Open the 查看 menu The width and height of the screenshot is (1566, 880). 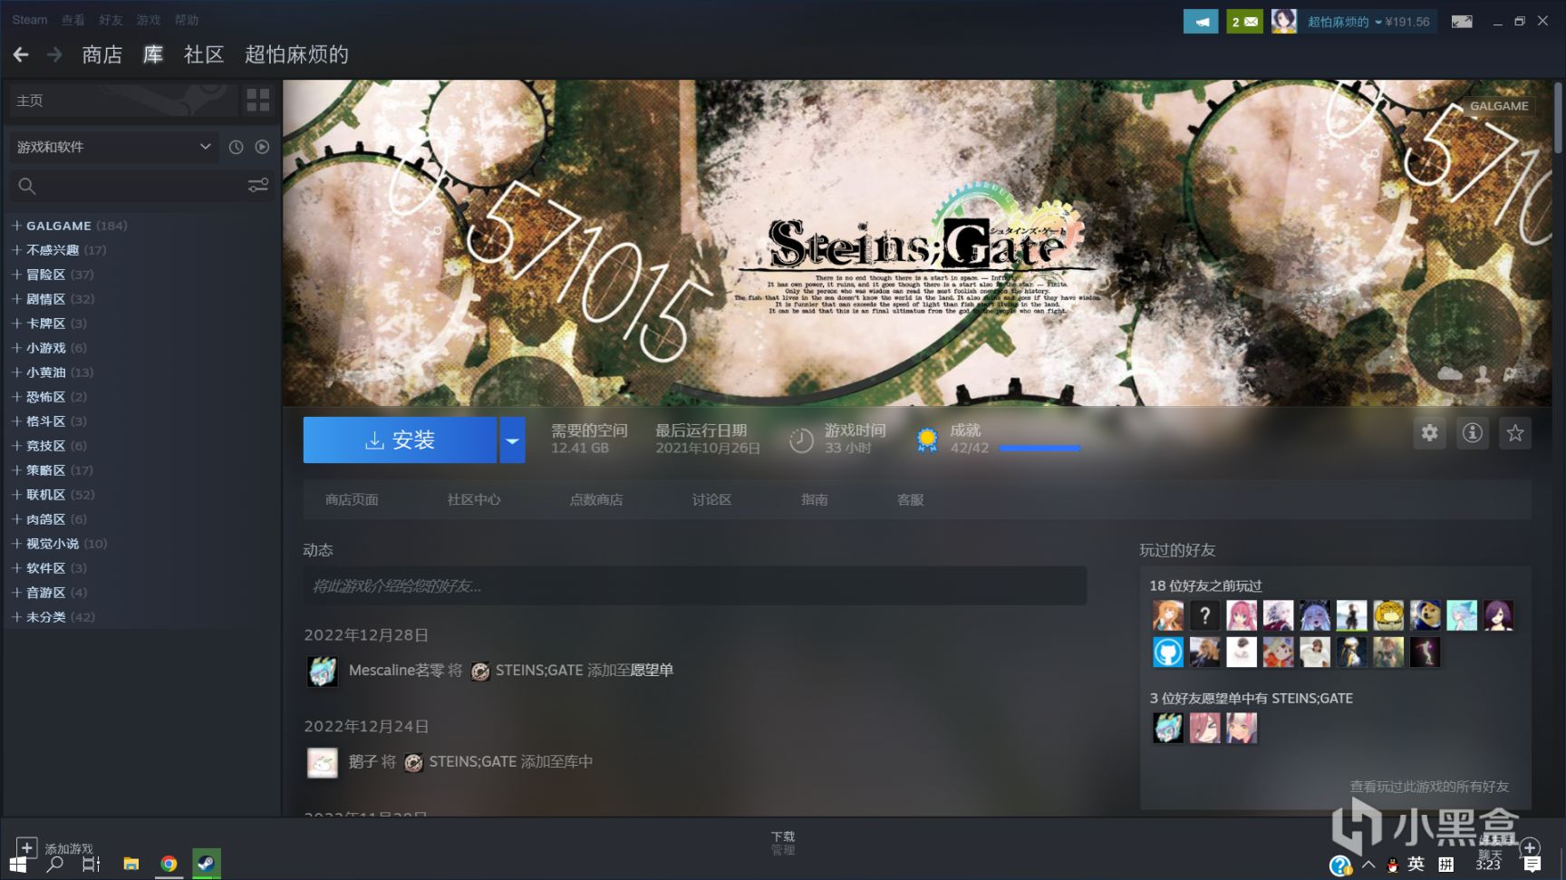72,20
